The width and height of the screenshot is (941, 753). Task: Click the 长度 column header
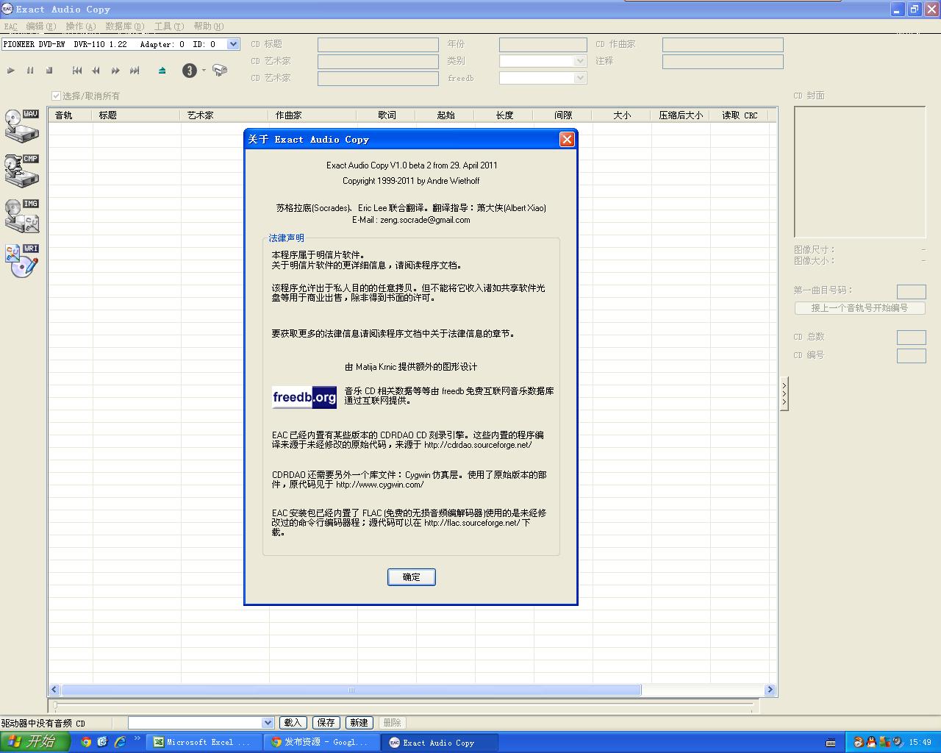point(504,115)
